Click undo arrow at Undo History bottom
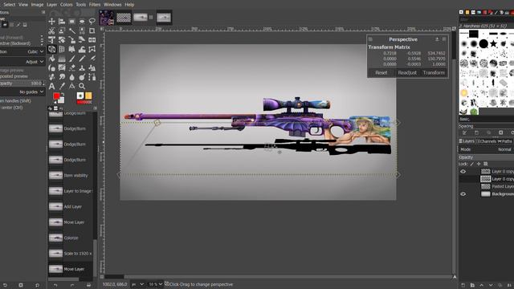The height and width of the screenshot is (289, 514). 55,286
